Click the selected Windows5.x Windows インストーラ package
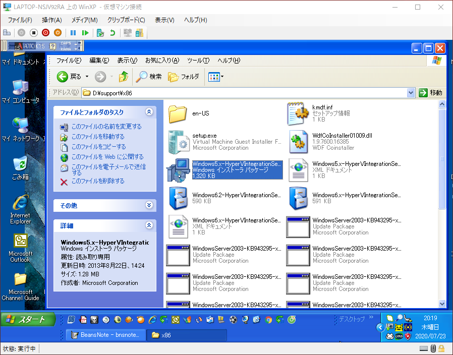 point(237,170)
